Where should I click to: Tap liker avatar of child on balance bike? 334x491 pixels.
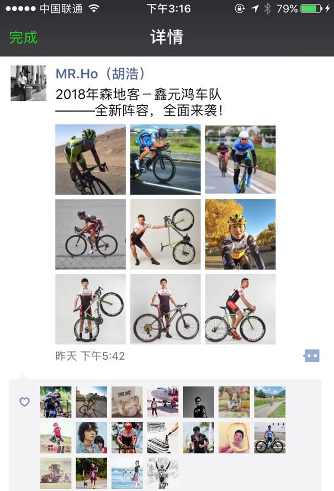coord(56,437)
